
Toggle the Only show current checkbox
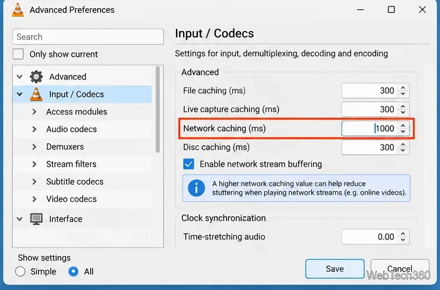[18, 54]
